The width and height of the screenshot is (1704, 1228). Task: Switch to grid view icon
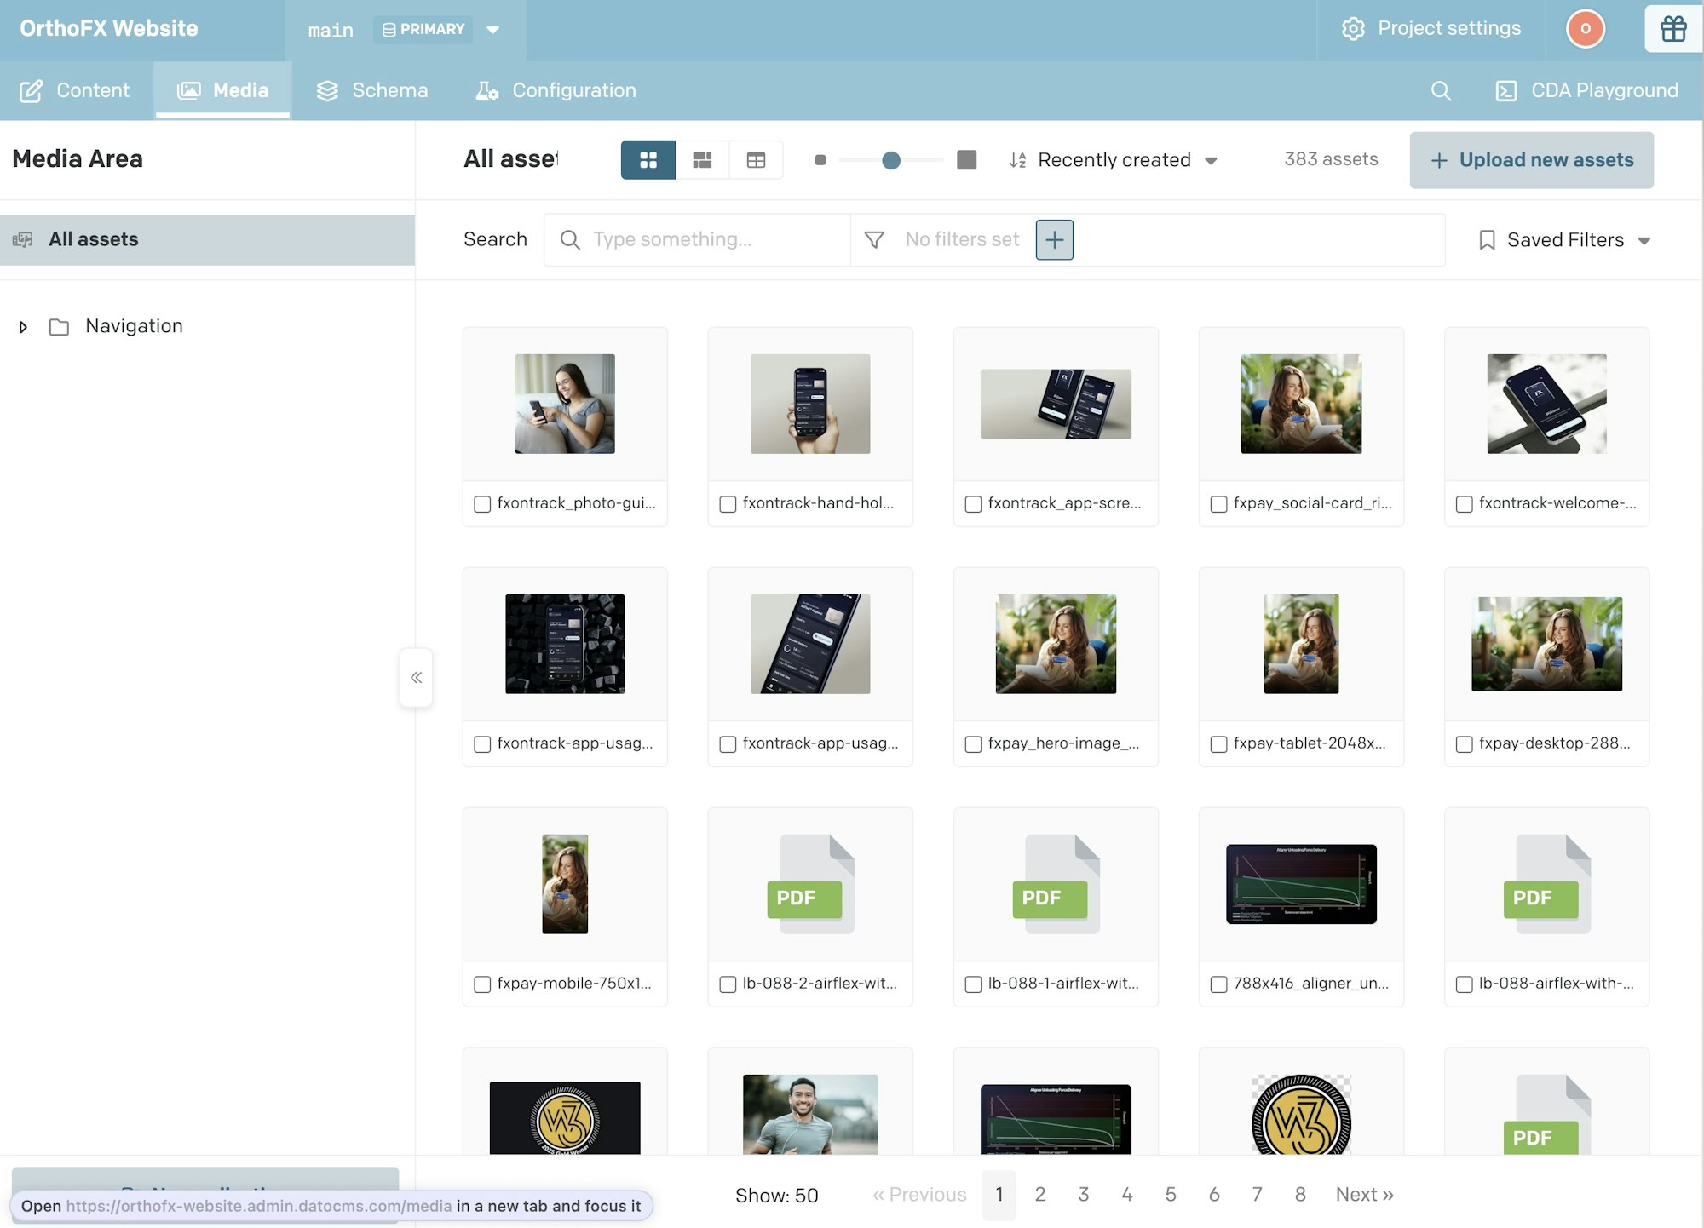648,160
